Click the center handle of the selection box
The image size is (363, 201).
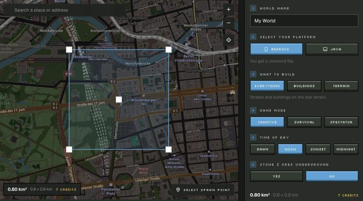pos(119,99)
